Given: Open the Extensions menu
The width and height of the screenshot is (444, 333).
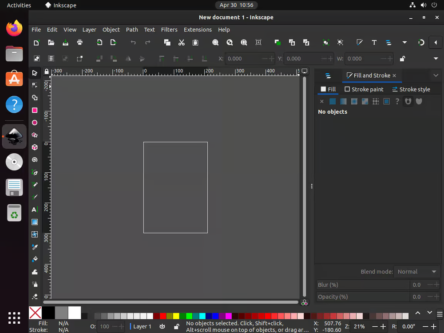Looking at the screenshot, I should pyautogui.click(x=198, y=30).
